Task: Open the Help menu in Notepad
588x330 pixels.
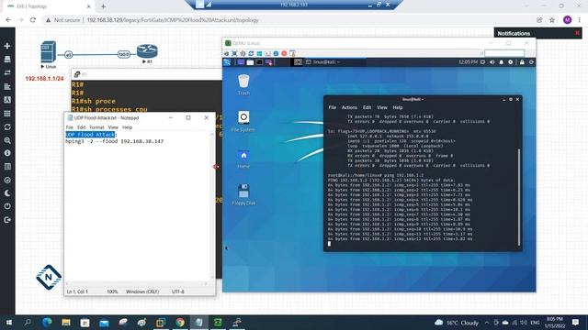Action: tap(127, 127)
